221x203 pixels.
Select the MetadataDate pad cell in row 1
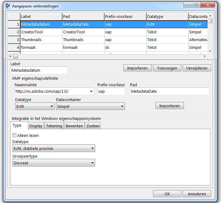(83, 24)
